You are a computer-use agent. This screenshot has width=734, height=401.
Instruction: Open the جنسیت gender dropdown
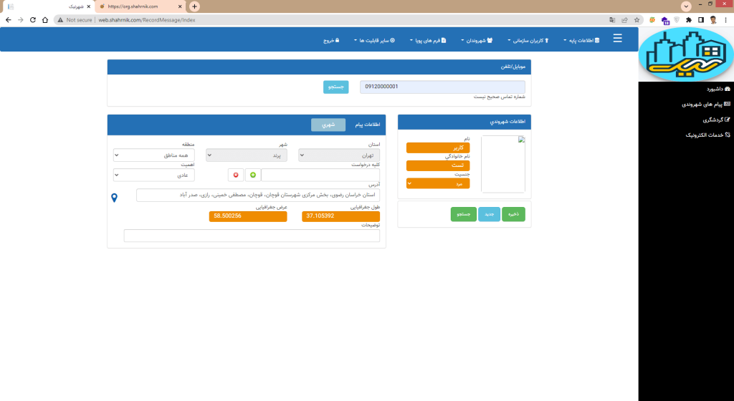click(x=438, y=184)
